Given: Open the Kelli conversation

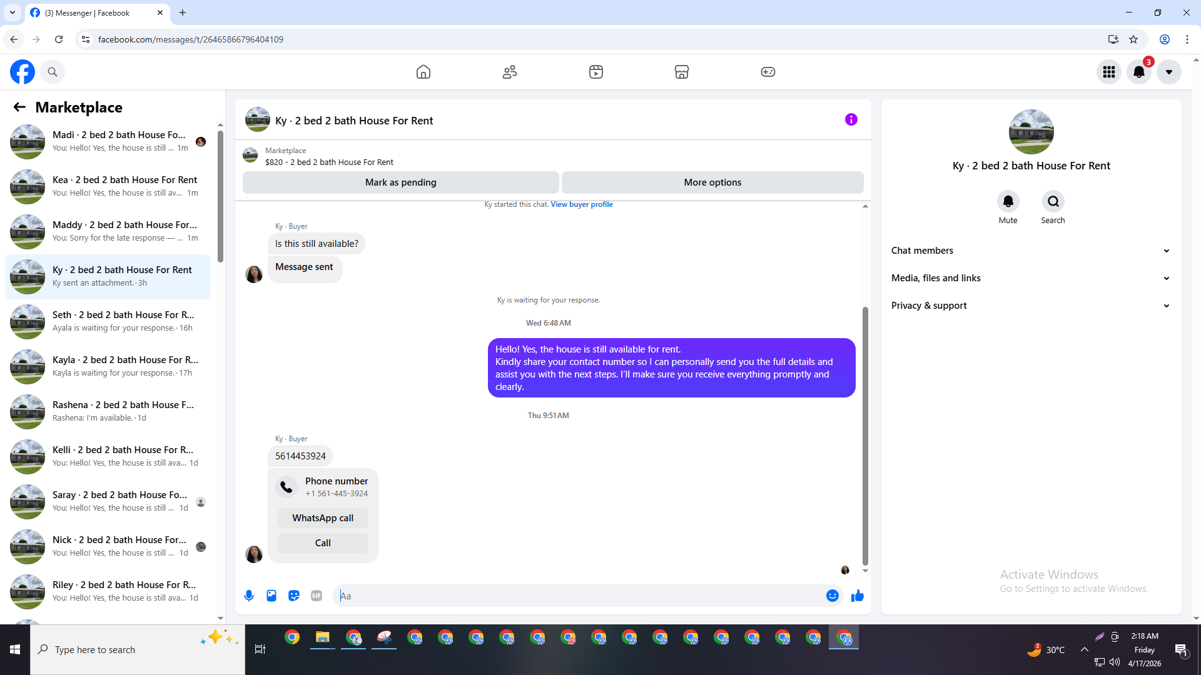Looking at the screenshot, I should click(108, 456).
